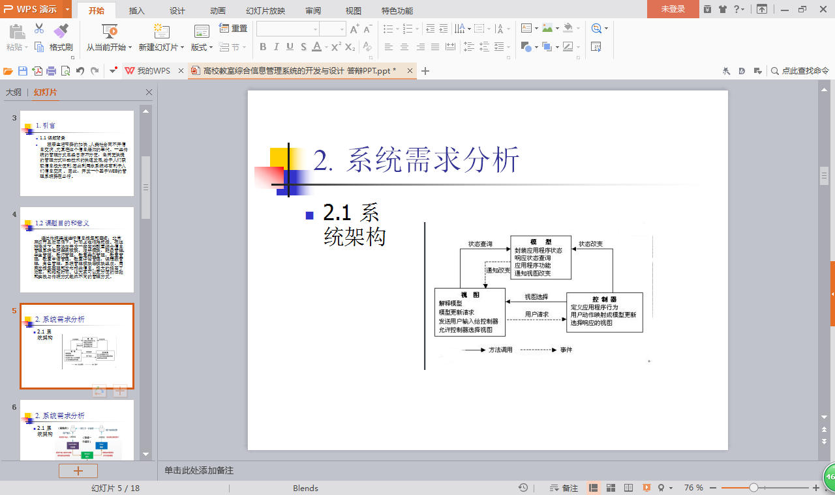The image size is (835, 495).
Task: Zoom in with the plus button
Action: tap(815, 488)
